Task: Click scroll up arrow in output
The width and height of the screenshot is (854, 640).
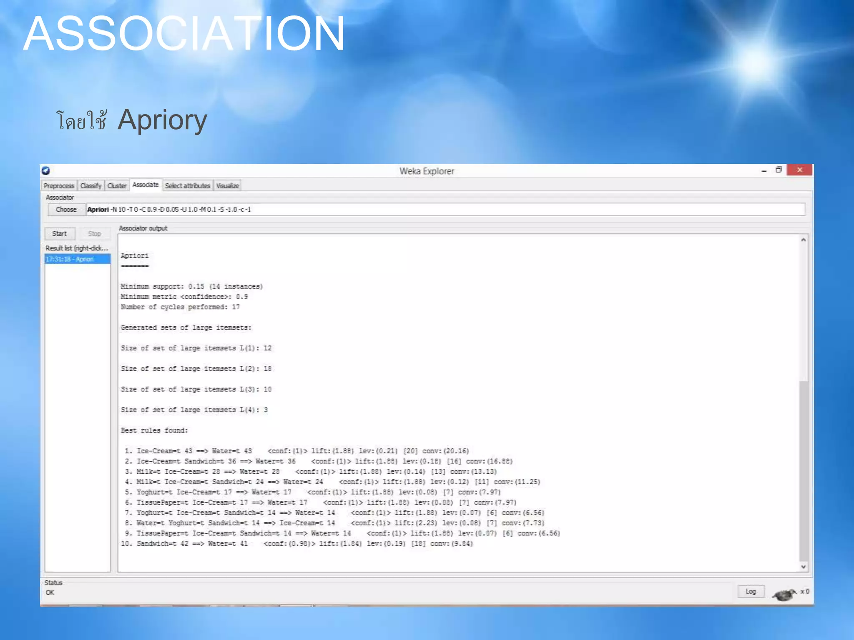Action: (x=804, y=240)
